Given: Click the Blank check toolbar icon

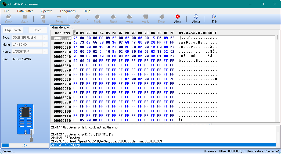Looking at the screenshot, I should point(97,19).
